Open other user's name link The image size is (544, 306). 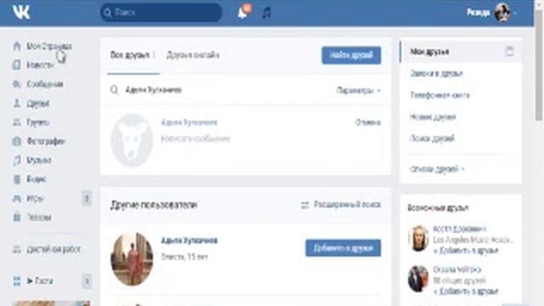[189, 241]
